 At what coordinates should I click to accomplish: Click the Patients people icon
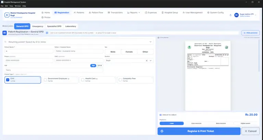75,13
